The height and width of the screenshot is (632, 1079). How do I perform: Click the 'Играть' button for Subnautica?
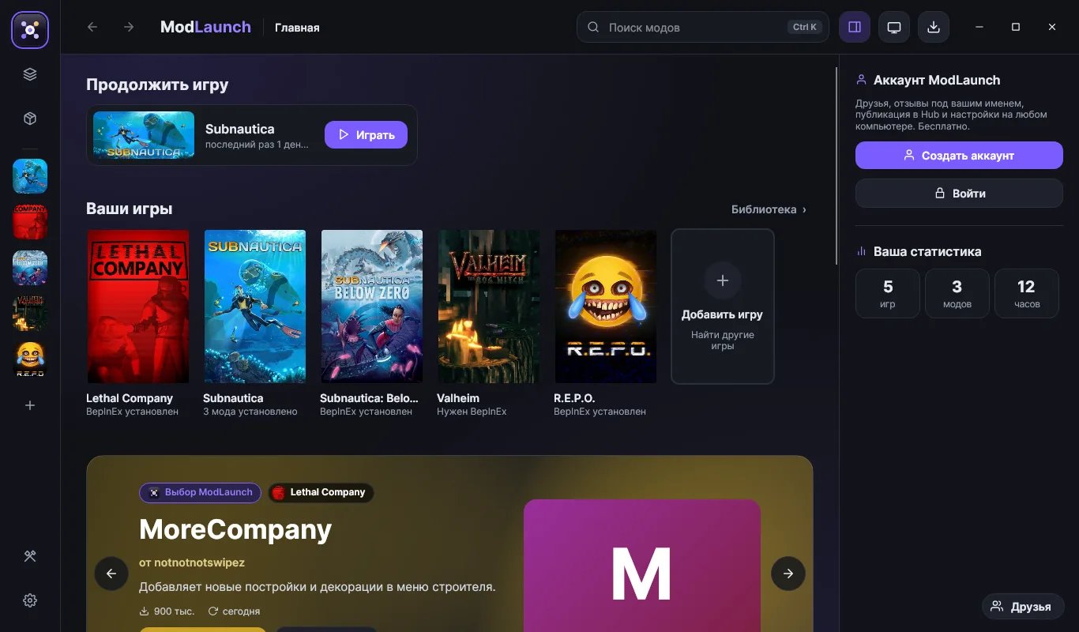pyautogui.click(x=366, y=135)
